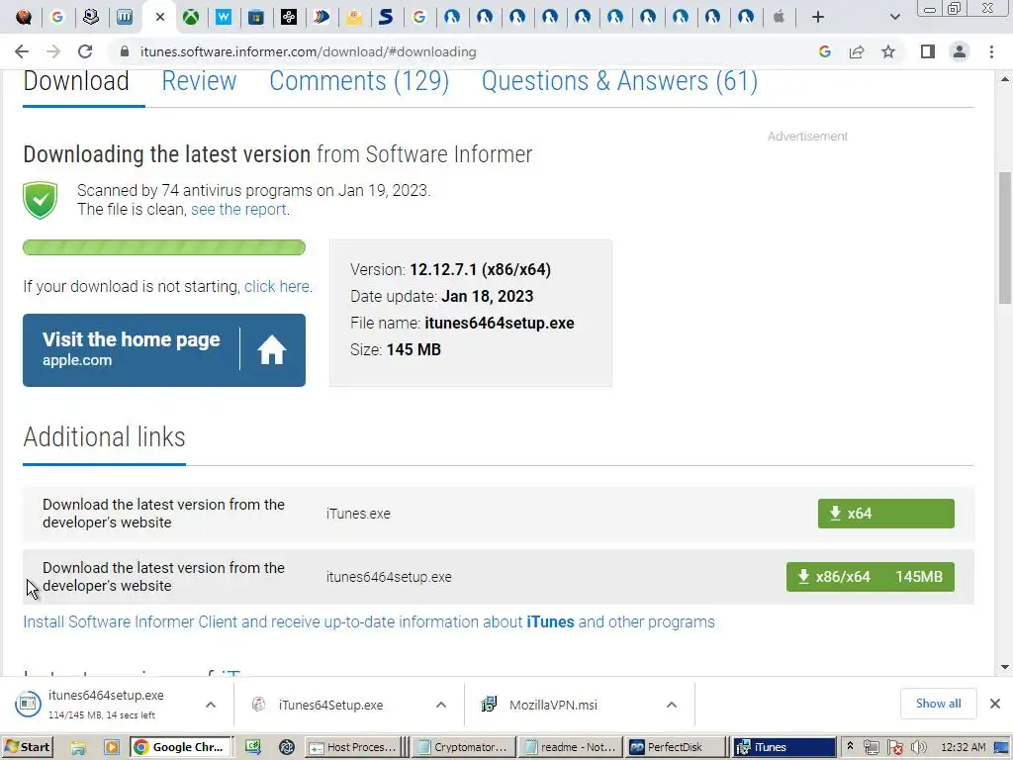
Task: Close the current active tab
Action: coord(160,17)
